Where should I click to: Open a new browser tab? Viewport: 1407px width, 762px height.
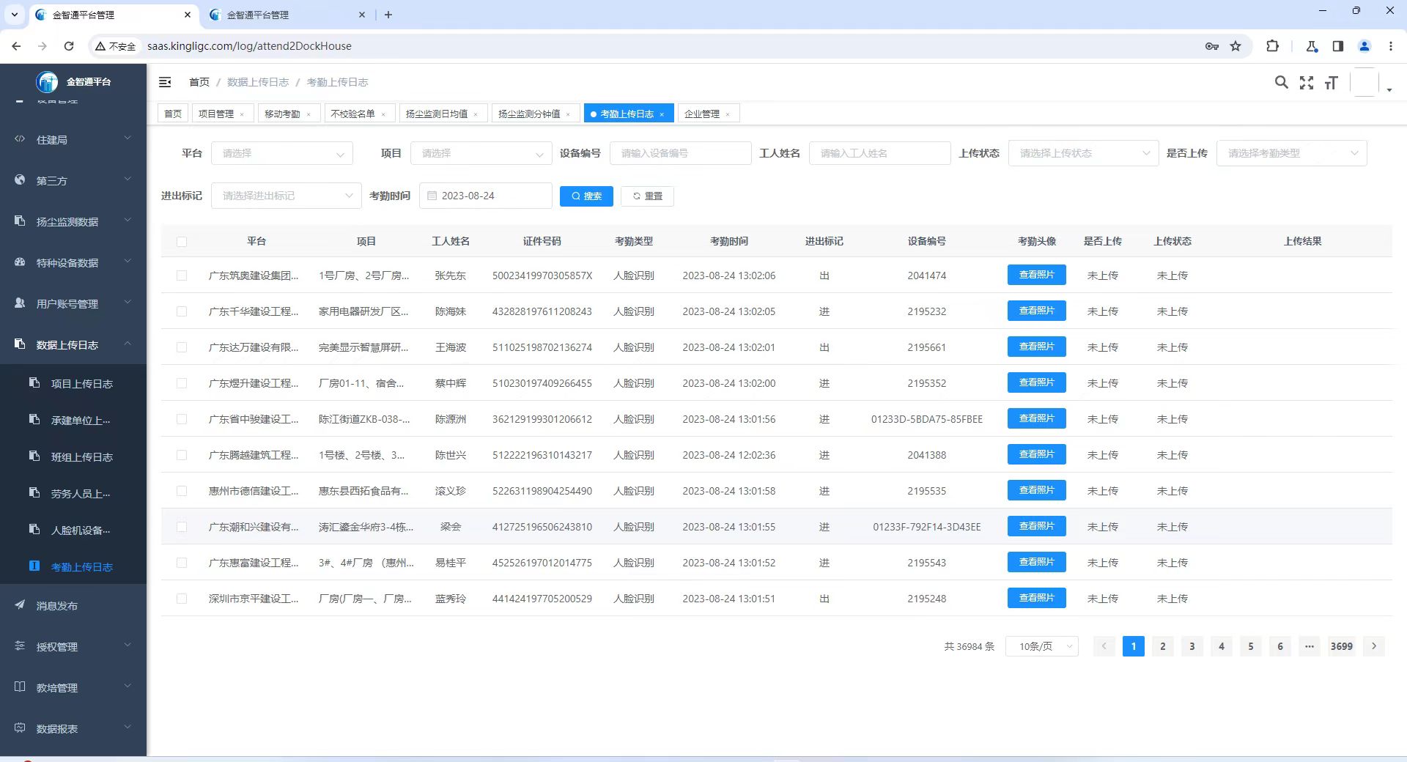click(388, 15)
